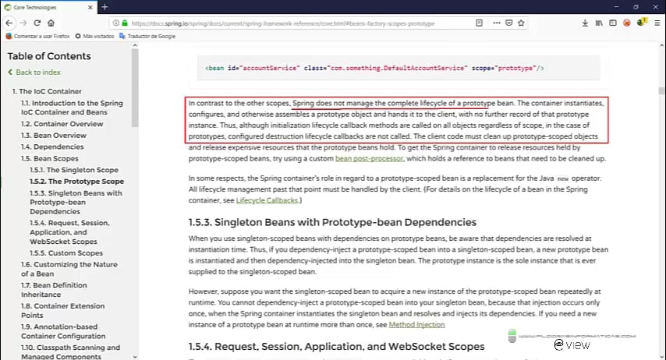The width and height of the screenshot is (666, 360).
Task: Show site information icon in address bar
Action: [116, 23]
